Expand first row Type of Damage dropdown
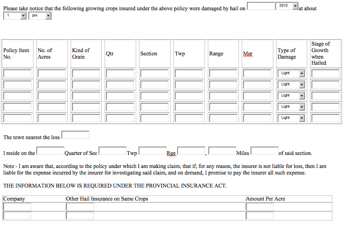The height and width of the screenshot is (228, 344). click(291, 74)
